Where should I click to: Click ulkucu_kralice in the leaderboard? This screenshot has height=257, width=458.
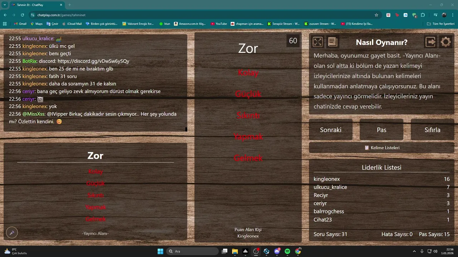[330, 187]
